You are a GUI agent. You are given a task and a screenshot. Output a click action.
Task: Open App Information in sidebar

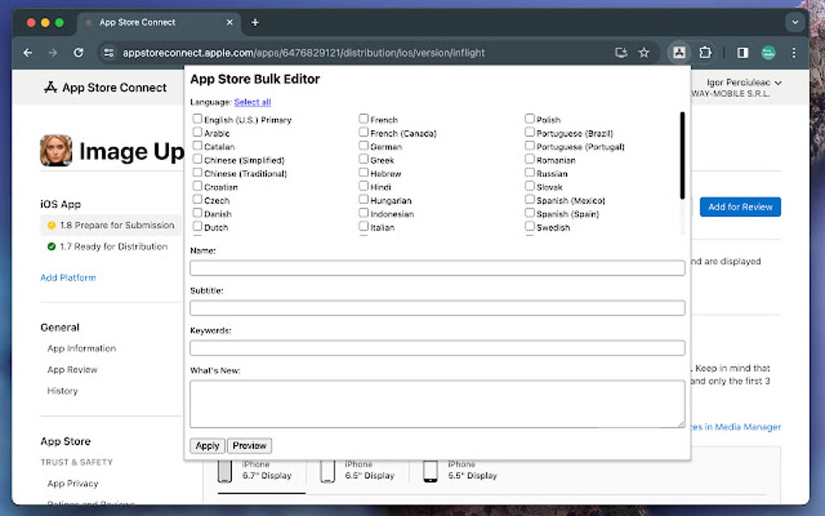[x=82, y=349]
